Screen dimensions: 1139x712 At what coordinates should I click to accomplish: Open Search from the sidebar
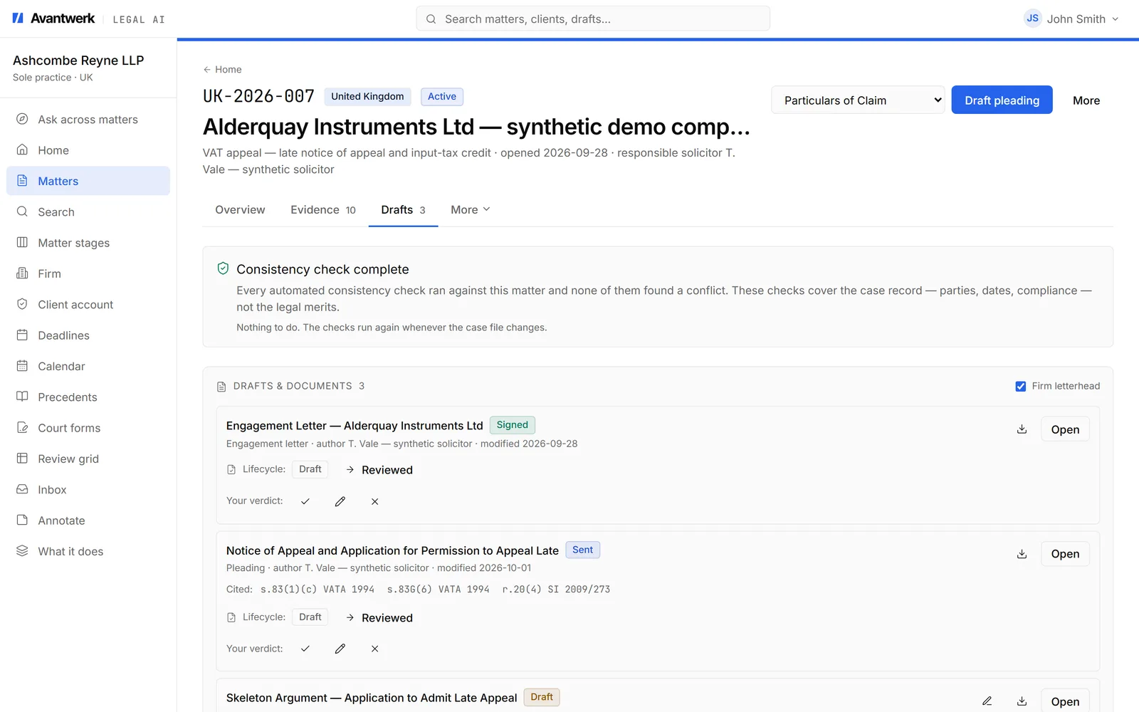(88, 212)
